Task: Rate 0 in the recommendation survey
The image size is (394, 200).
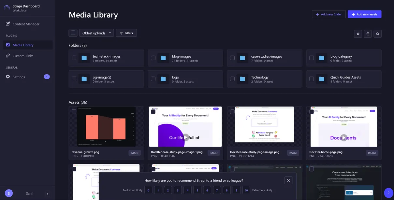Action: click(x=148, y=190)
